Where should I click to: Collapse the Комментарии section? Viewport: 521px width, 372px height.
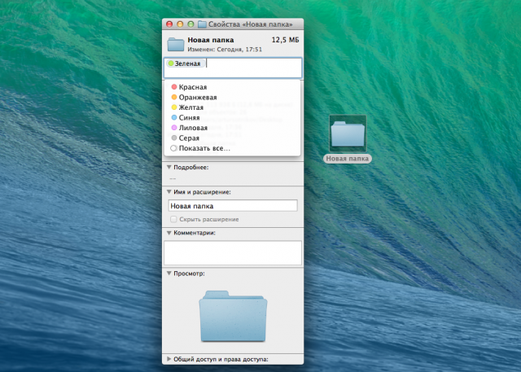coord(169,233)
